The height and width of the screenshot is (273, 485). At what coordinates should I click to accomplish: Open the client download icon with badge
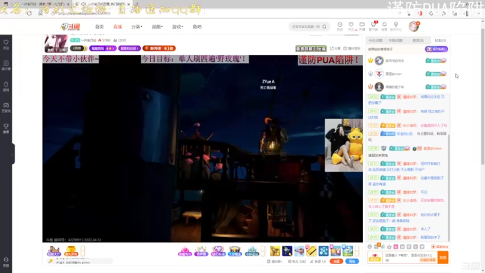click(373, 26)
